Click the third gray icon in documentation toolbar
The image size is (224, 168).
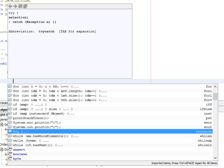20,6
